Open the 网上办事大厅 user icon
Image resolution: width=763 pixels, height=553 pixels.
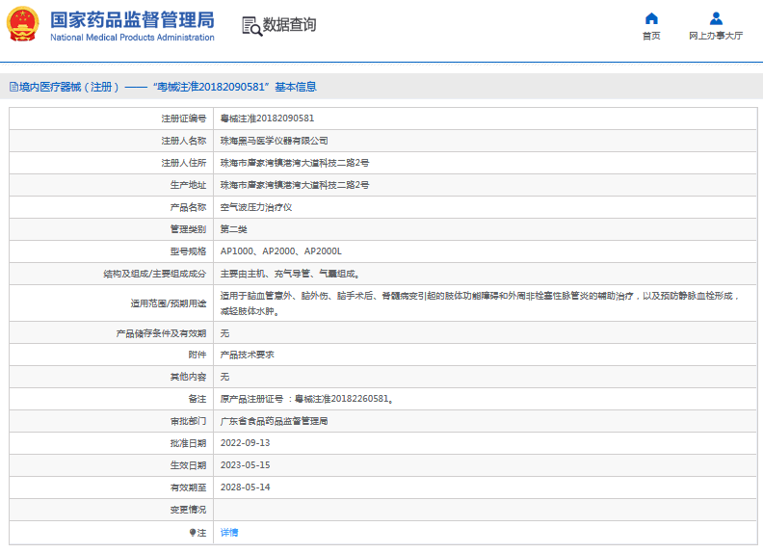point(716,19)
